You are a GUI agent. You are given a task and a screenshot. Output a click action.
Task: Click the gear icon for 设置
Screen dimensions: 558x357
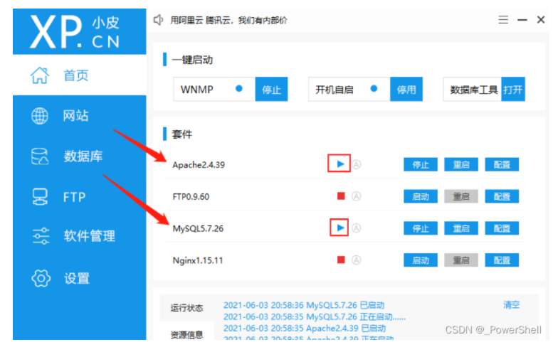click(41, 278)
